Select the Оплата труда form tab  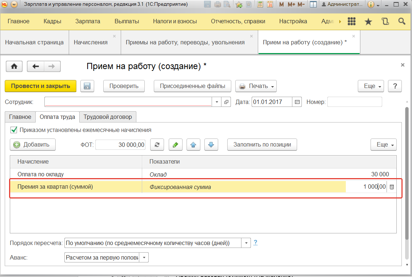point(57,117)
